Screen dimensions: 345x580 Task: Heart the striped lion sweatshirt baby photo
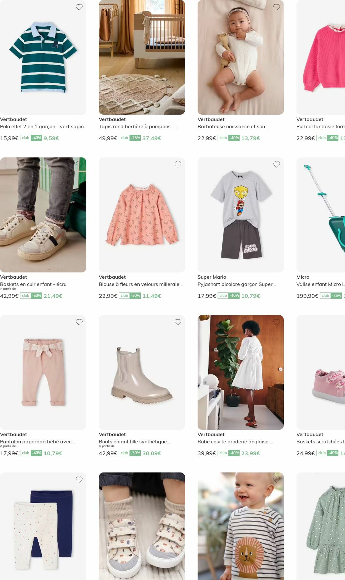click(x=277, y=480)
